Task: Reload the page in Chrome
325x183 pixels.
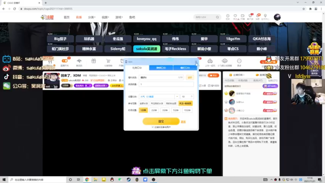Action: point(15,9)
